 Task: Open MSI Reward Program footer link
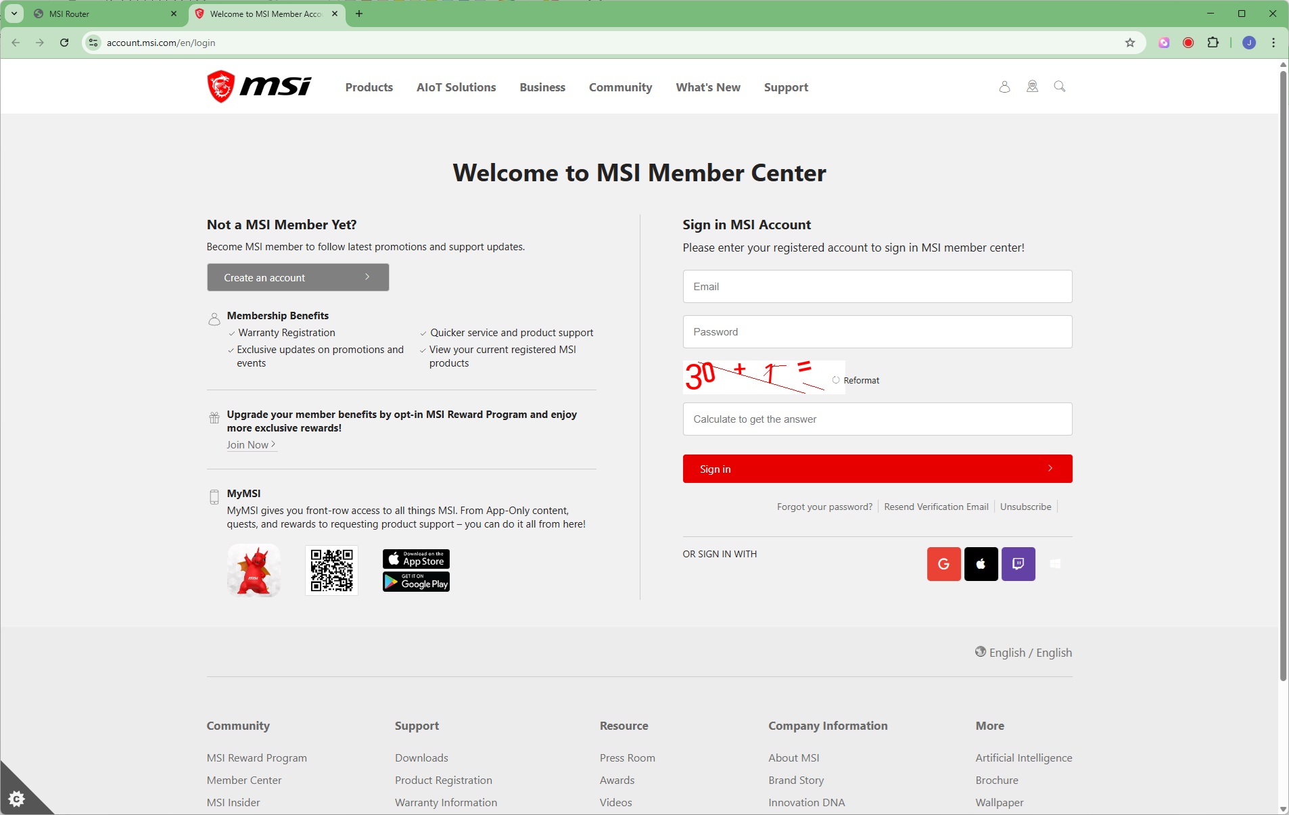[x=256, y=758]
